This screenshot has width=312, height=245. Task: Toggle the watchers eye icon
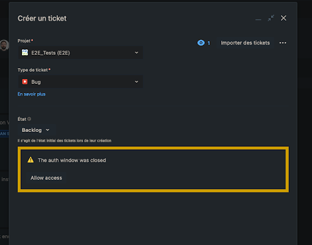pyautogui.click(x=201, y=43)
